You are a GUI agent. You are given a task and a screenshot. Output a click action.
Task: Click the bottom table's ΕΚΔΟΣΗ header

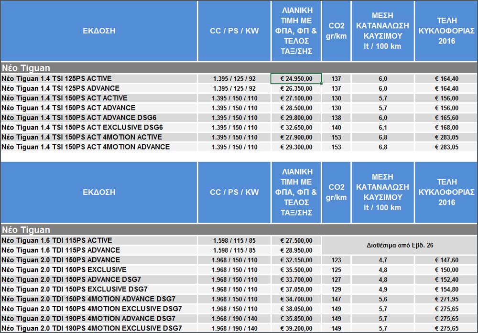tap(98, 192)
